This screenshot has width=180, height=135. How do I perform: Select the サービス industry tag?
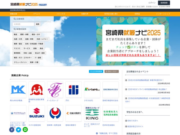pyautogui.click(x=27, y=48)
